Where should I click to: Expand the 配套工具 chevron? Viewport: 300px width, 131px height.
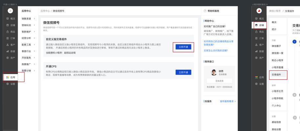coord(34,45)
